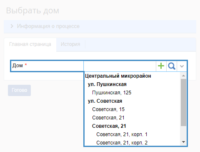200x152 pixels.
Task: Click the ул. Пушкинская group header
Action: pos(107,84)
